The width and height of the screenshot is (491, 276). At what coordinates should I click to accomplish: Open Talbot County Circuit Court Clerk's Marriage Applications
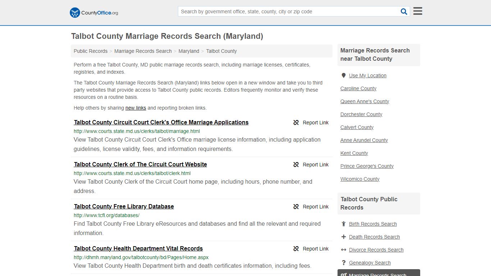pos(161,122)
